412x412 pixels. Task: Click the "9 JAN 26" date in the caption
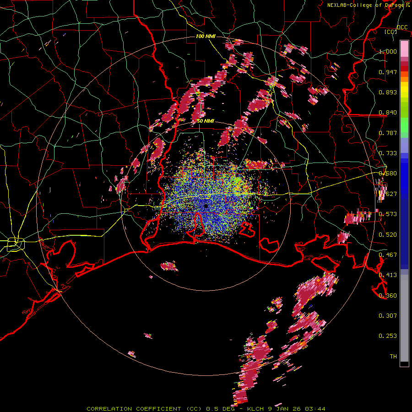285,409
